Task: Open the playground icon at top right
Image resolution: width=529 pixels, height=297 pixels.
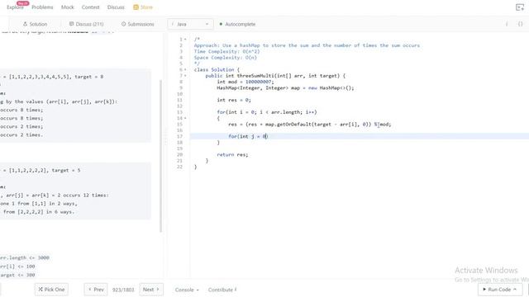Action: [520, 7]
